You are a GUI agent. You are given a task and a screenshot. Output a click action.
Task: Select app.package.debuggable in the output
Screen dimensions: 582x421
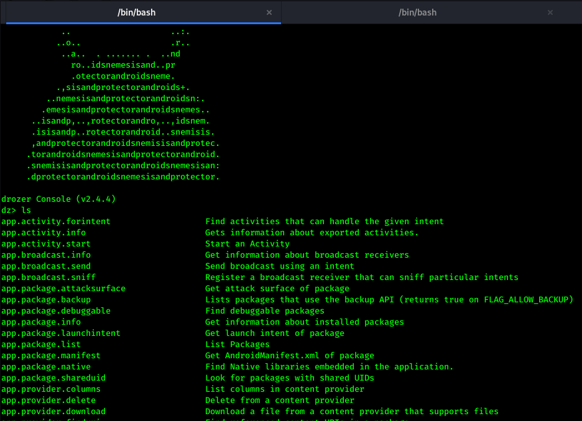(x=56, y=311)
